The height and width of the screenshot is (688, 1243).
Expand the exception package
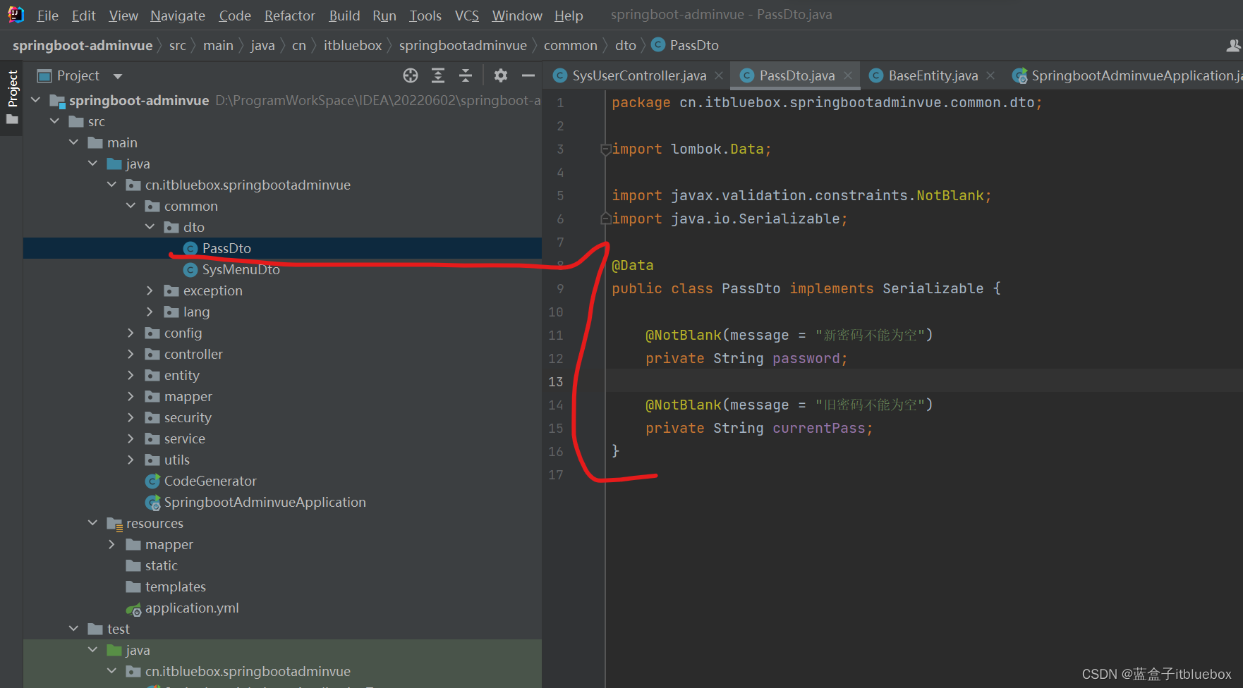tap(150, 290)
